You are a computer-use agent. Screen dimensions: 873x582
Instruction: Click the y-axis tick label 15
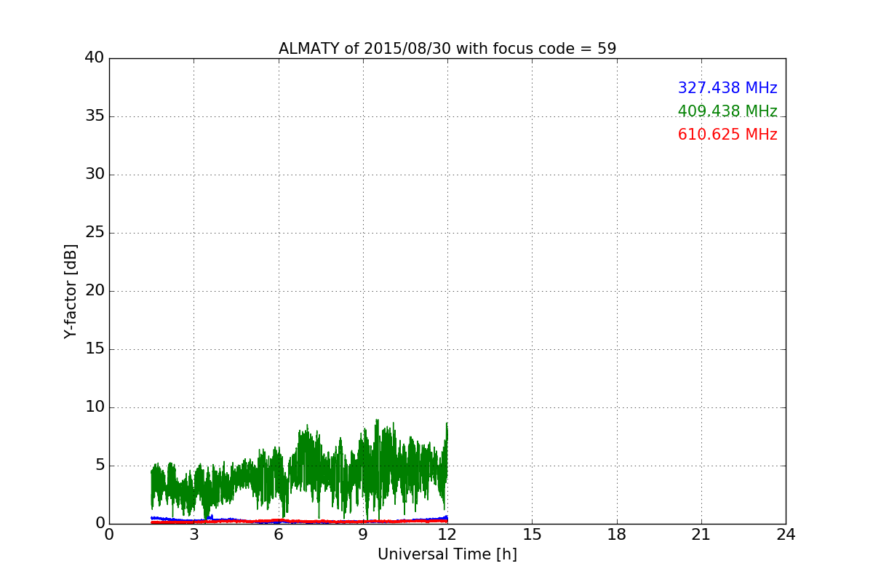tap(95, 349)
